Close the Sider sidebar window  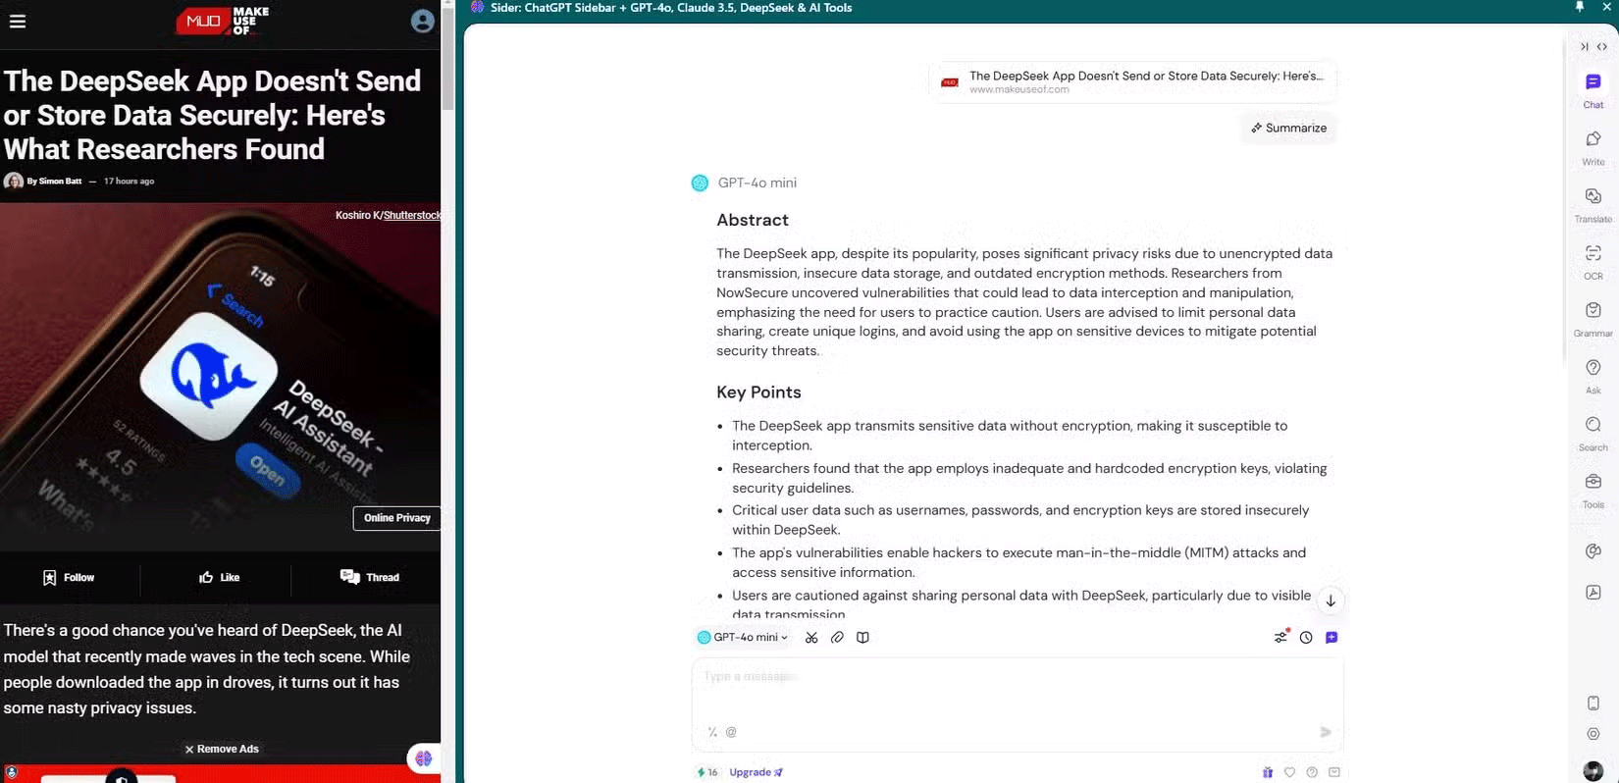pyautogui.click(x=1606, y=7)
